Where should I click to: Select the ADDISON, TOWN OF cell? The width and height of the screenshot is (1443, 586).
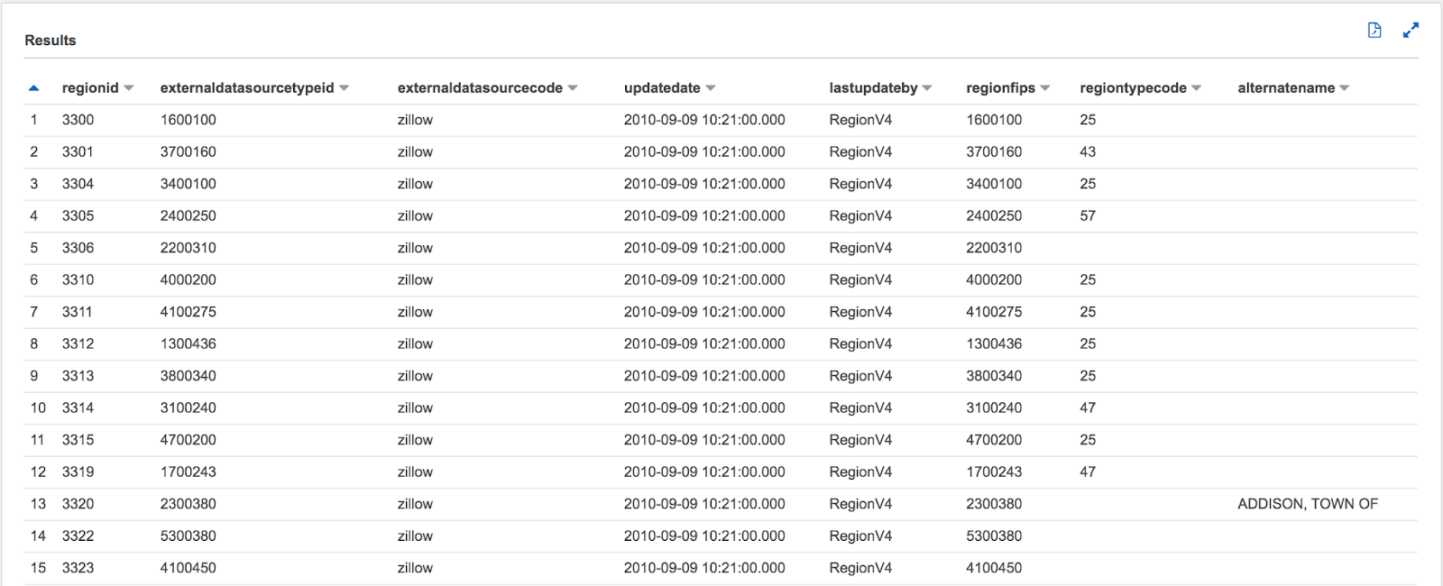(x=1308, y=504)
